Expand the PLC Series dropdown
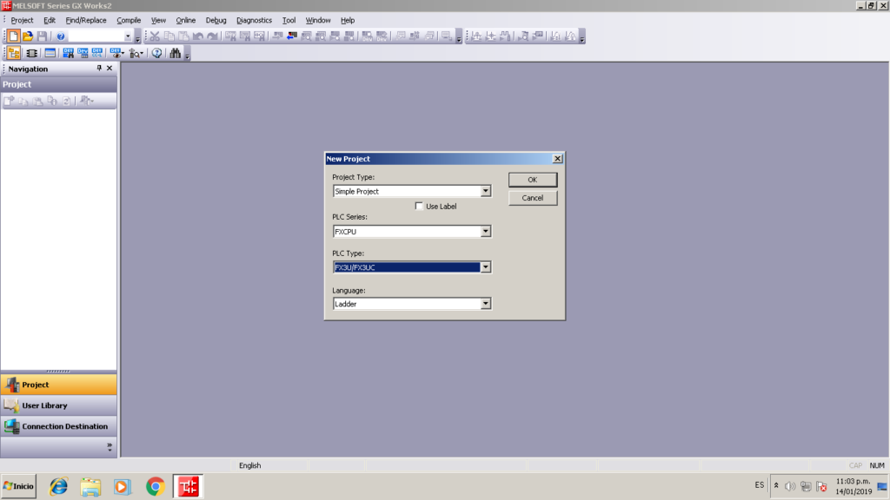The width and height of the screenshot is (890, 500). pyautogui.click(x=485, y=232)
